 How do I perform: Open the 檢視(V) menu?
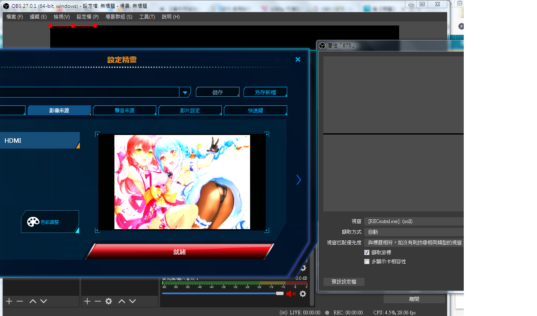pyautogui.click(x=62, y=17)
